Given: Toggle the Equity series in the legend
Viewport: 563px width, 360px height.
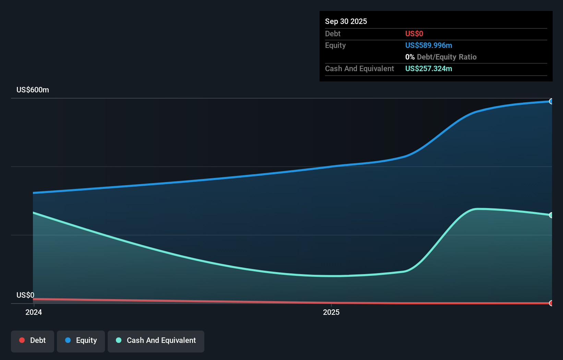Looking at the screenshot, I should pyautogui.click(x=81, y=340).
